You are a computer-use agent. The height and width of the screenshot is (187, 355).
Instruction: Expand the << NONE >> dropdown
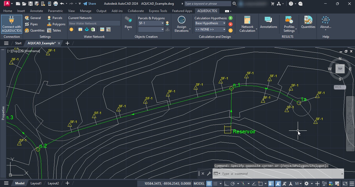(224, 29)
